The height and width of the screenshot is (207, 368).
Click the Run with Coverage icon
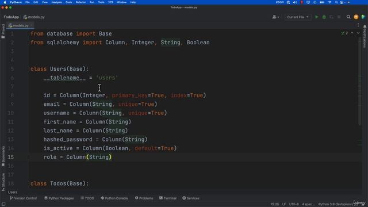coord(331,17)
